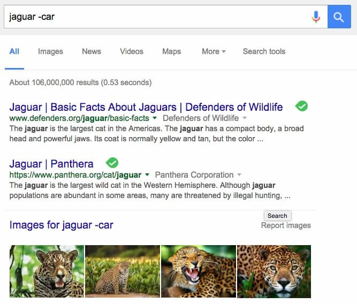Open the Jaguar | Panthera result link

[x=51, y=164]
